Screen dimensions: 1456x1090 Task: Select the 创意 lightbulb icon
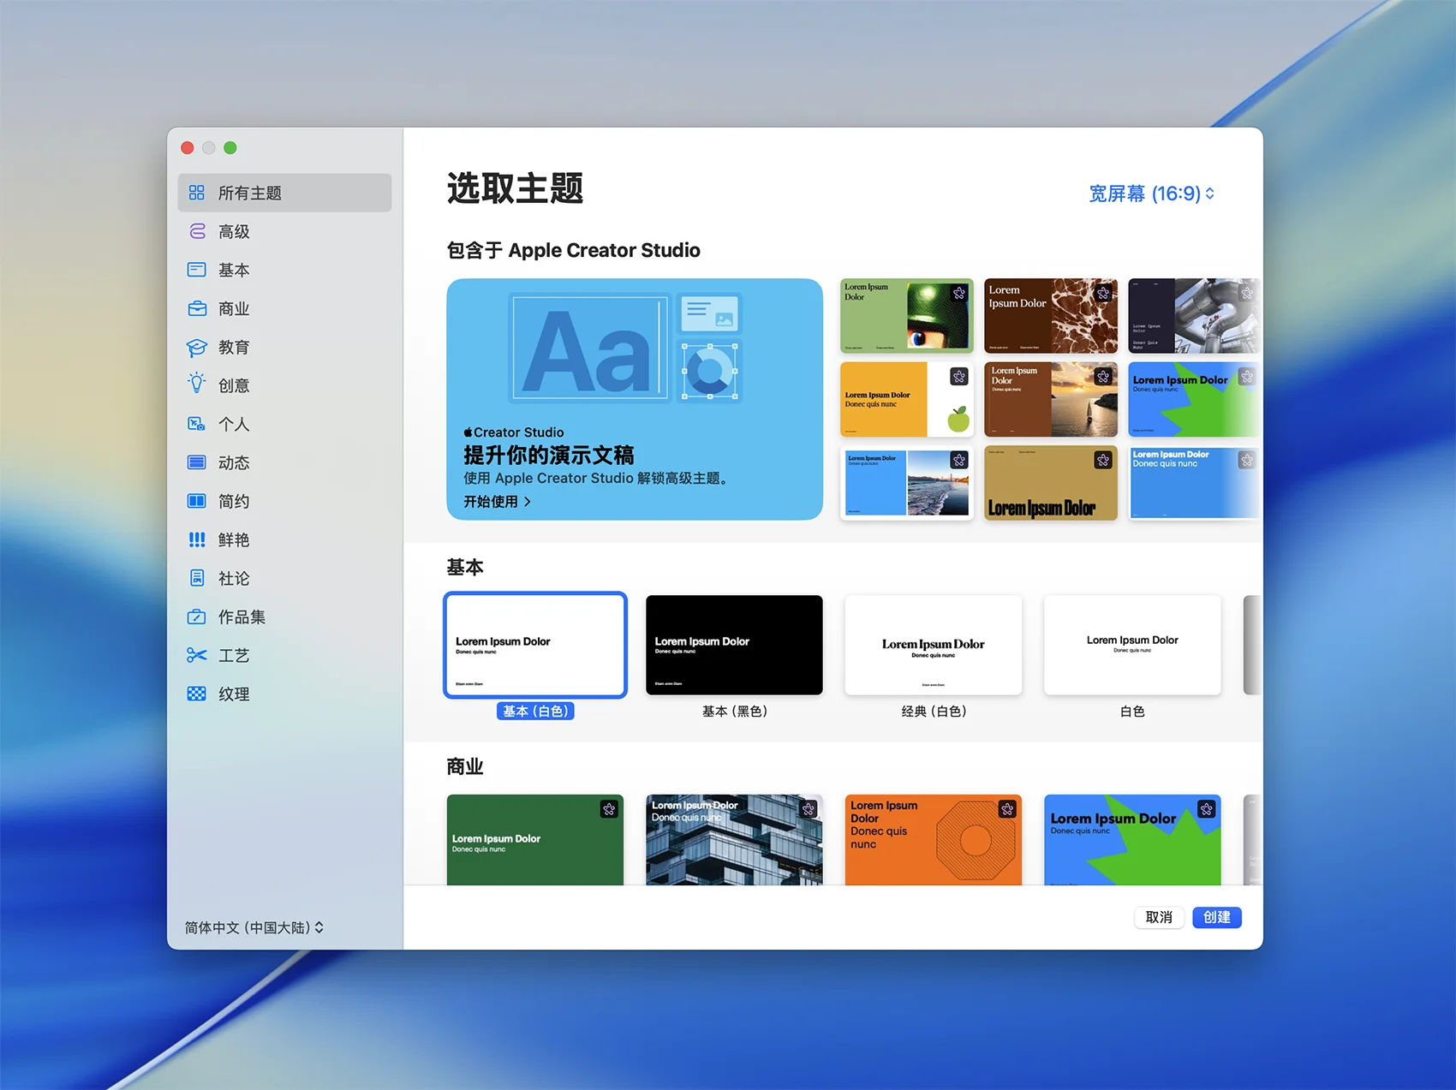pos(197,384)
